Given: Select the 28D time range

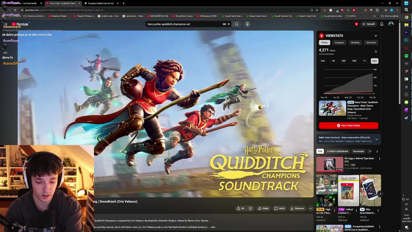Looking at the screenshot, I should 343,61.
